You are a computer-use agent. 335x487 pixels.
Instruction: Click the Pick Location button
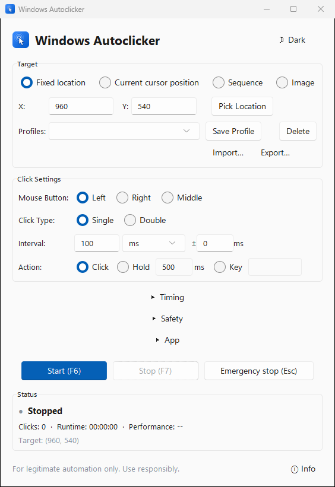click(242, 106)
